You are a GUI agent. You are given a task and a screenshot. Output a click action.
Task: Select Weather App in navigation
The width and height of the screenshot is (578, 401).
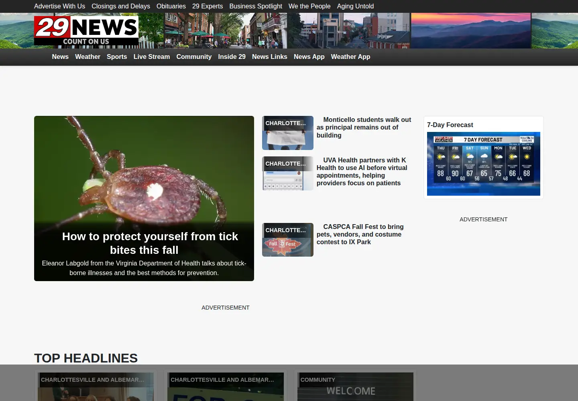click(350, 57)
